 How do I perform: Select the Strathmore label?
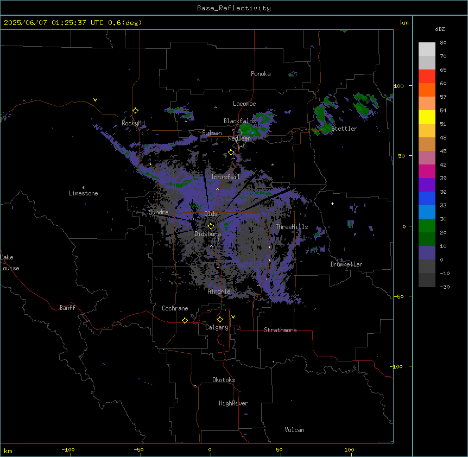(280, 330)
